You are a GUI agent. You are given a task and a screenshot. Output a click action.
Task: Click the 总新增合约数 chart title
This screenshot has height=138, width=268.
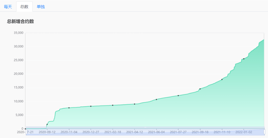pyautogui.click(x=21, y=21)
